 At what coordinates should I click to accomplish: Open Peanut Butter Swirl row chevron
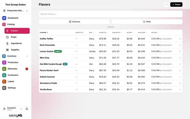coord(180,71)
